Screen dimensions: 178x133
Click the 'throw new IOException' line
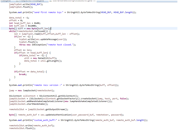48,45
